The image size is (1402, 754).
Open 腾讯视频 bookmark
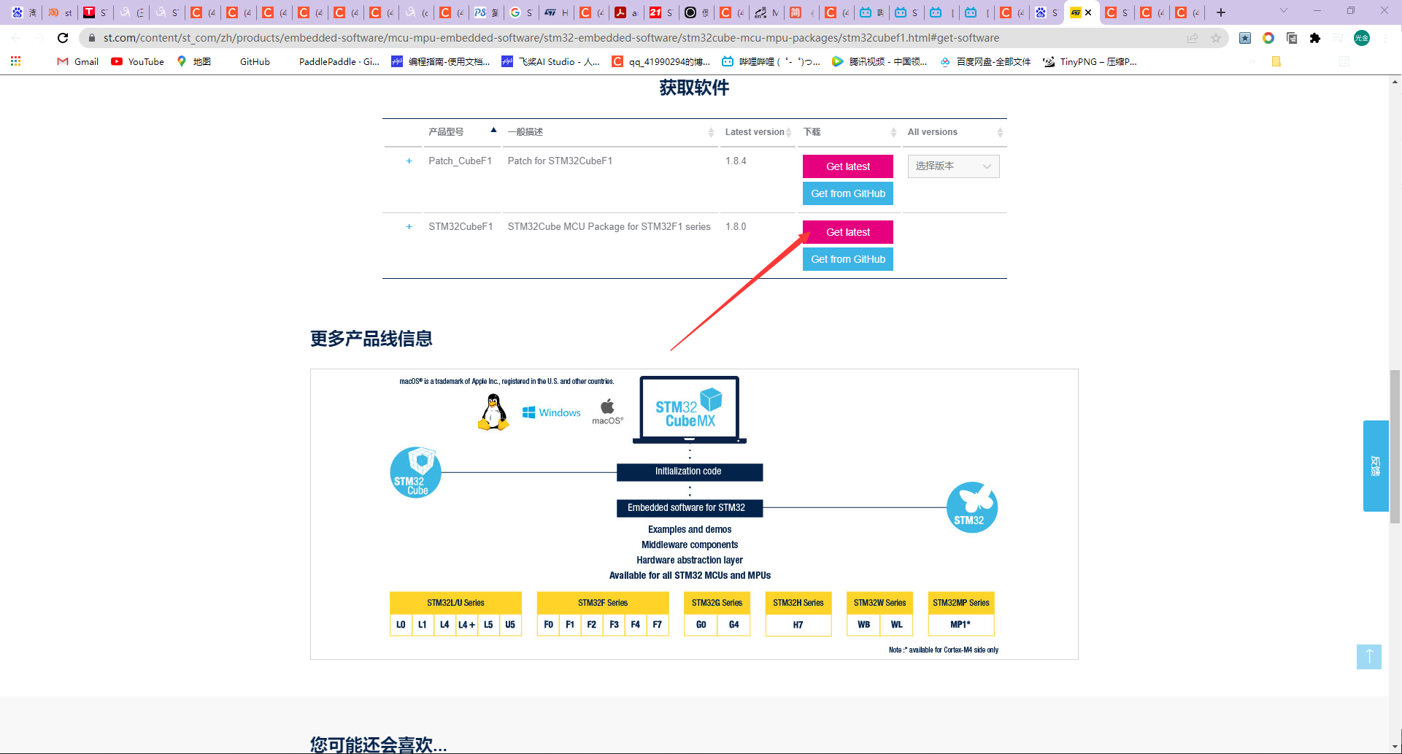click(879, 61)
